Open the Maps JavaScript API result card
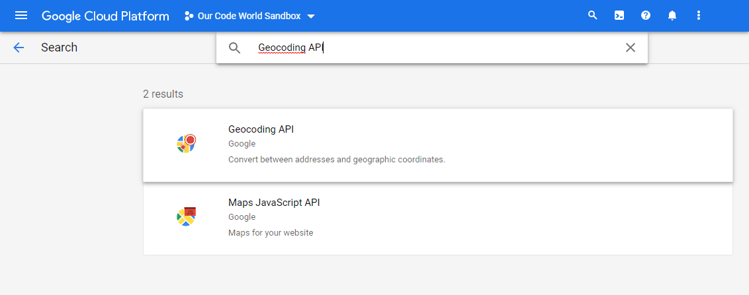The width and height of the screenshot is (749, 295). click(437, 218)
